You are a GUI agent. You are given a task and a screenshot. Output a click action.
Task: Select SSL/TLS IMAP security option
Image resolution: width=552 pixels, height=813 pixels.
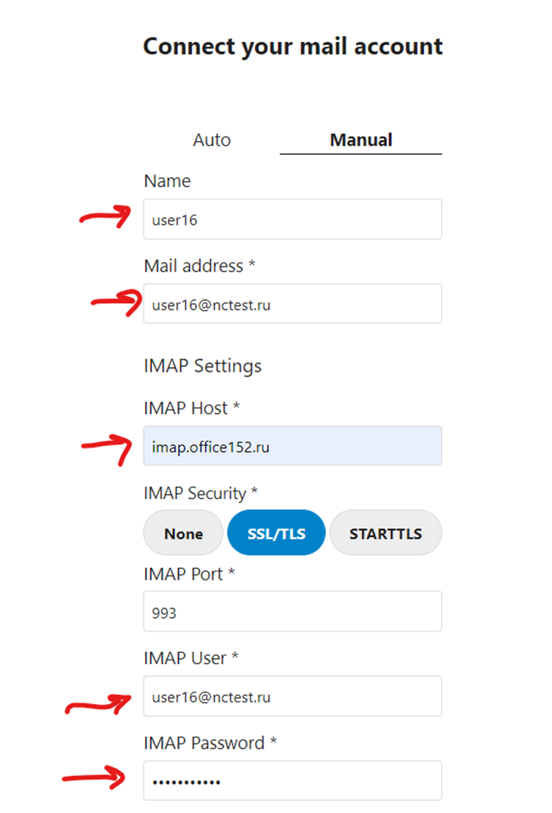276,534
